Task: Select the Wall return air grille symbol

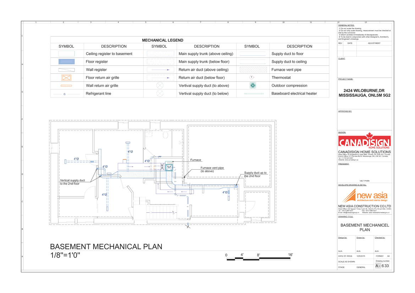Action: tap(66, 85)
